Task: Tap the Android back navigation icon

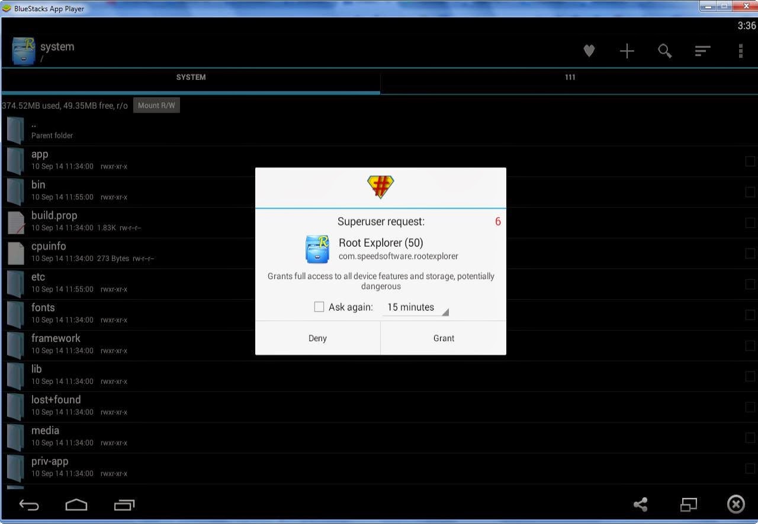Action: pos(29,504)
